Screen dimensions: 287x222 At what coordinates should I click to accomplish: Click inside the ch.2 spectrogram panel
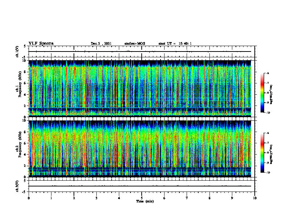pyautogui.click(x=140, y=149)
